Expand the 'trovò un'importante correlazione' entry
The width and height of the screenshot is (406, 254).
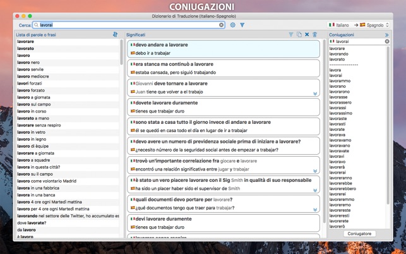tap(315, 171)
